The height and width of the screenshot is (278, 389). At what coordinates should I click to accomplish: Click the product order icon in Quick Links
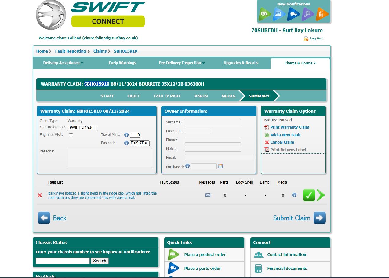click(173, 254)
